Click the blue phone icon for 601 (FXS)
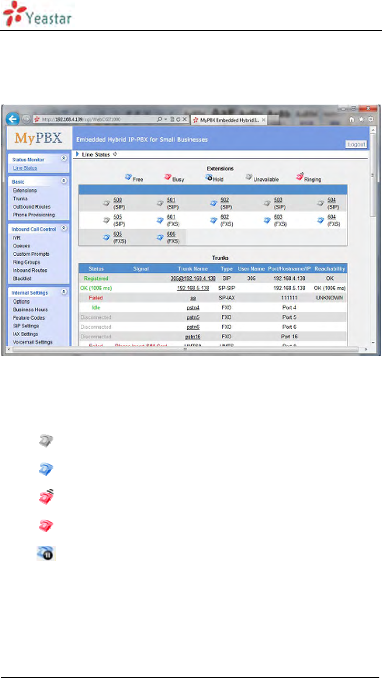 coord(160,220)
